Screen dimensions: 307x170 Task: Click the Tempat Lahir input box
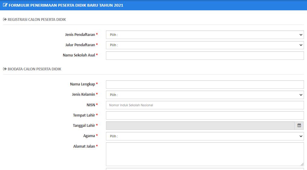point(205,115)
